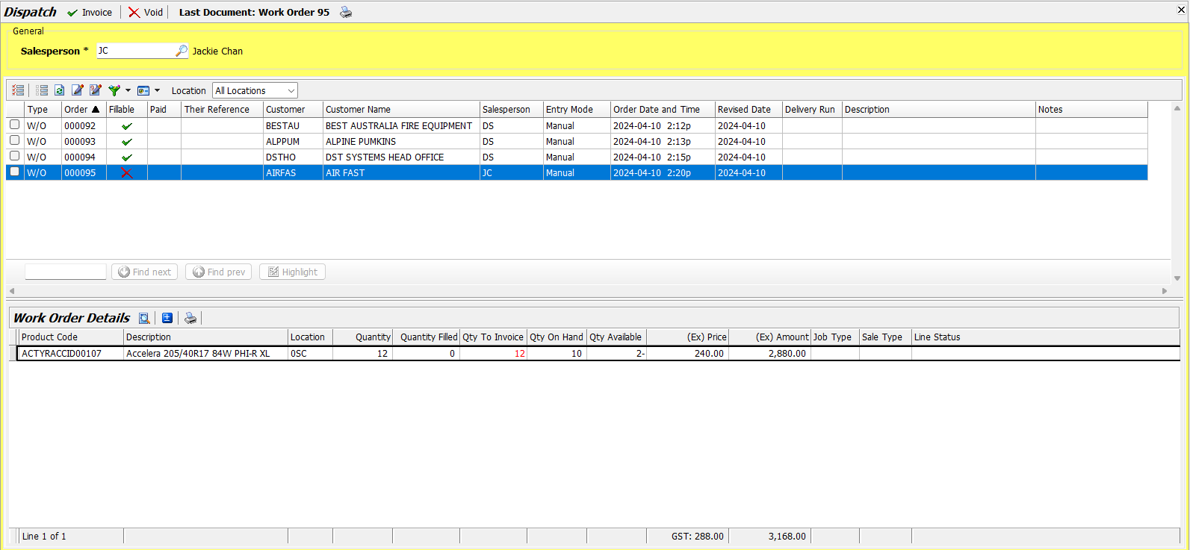Print the last document using printer icon
The height and width of the screenshot is (550, 1190).
click(x=346, y=13)
